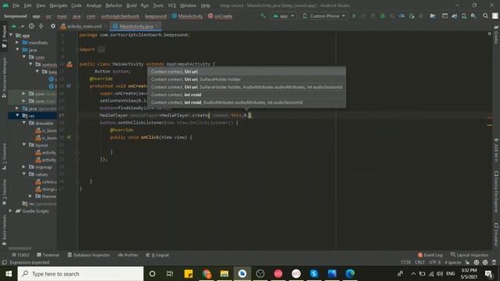Click Collapse All icon in project panel

41,26
